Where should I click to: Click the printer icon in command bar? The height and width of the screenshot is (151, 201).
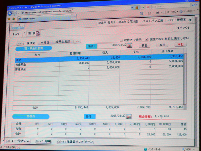(158, 12)
